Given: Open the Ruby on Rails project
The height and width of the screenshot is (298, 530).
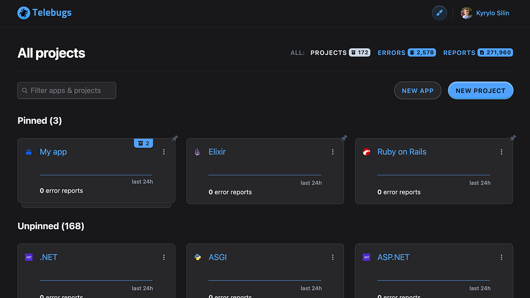Looking at the screenshot, I should point(402,152).
